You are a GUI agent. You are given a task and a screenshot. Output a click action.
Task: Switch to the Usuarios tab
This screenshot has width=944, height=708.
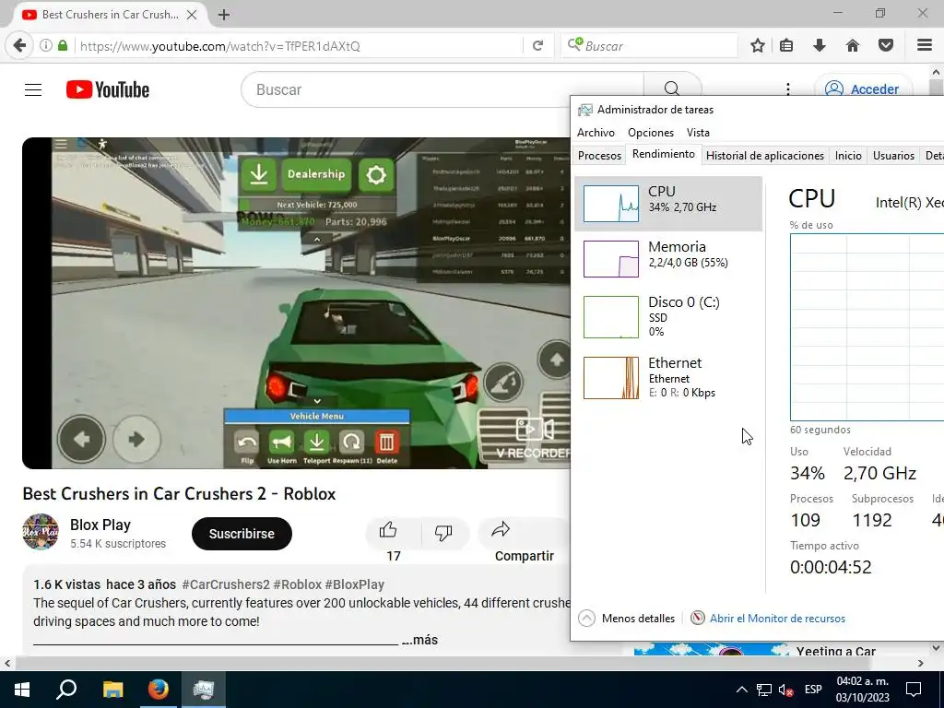893,155
